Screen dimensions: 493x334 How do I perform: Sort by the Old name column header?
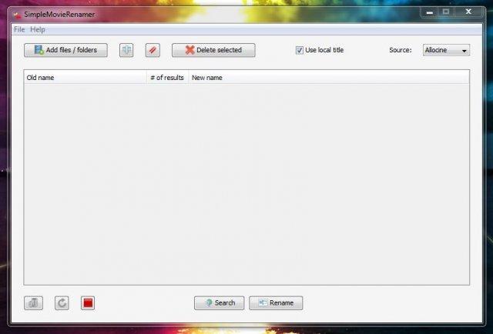click(85, 78)
